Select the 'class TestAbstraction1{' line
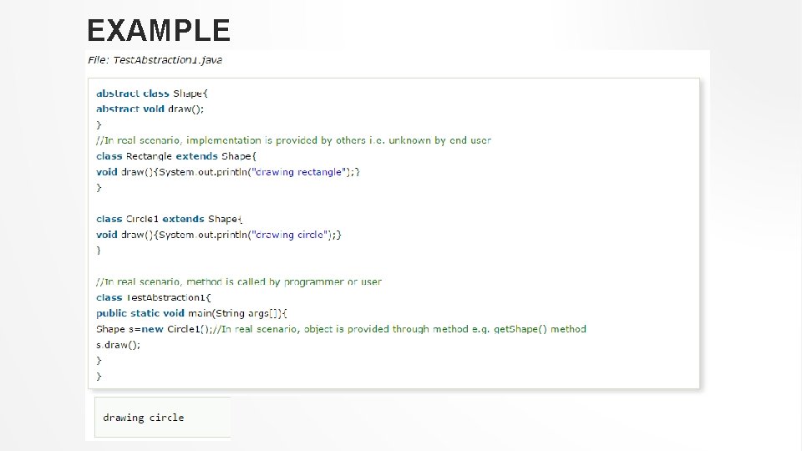Screen dimensions: 802x451 point(154,297)
